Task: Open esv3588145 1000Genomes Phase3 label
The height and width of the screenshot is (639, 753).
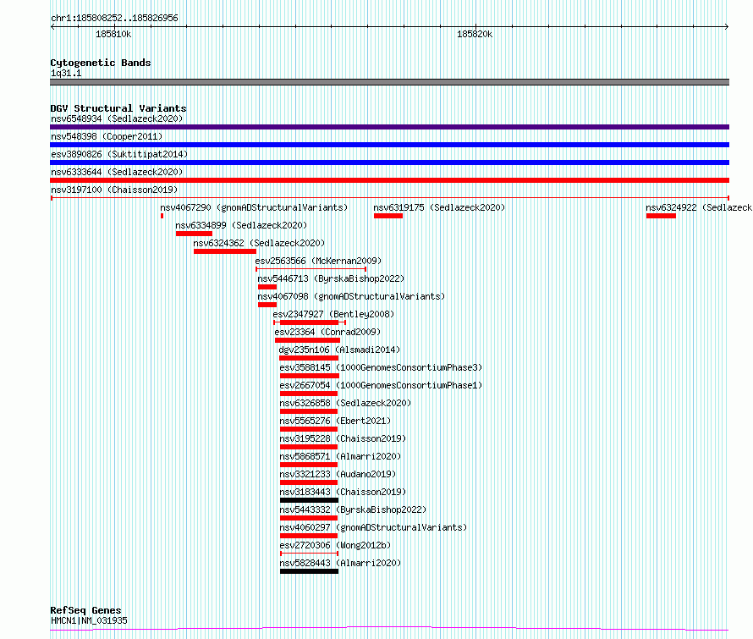Action: [x=381, y=367]
